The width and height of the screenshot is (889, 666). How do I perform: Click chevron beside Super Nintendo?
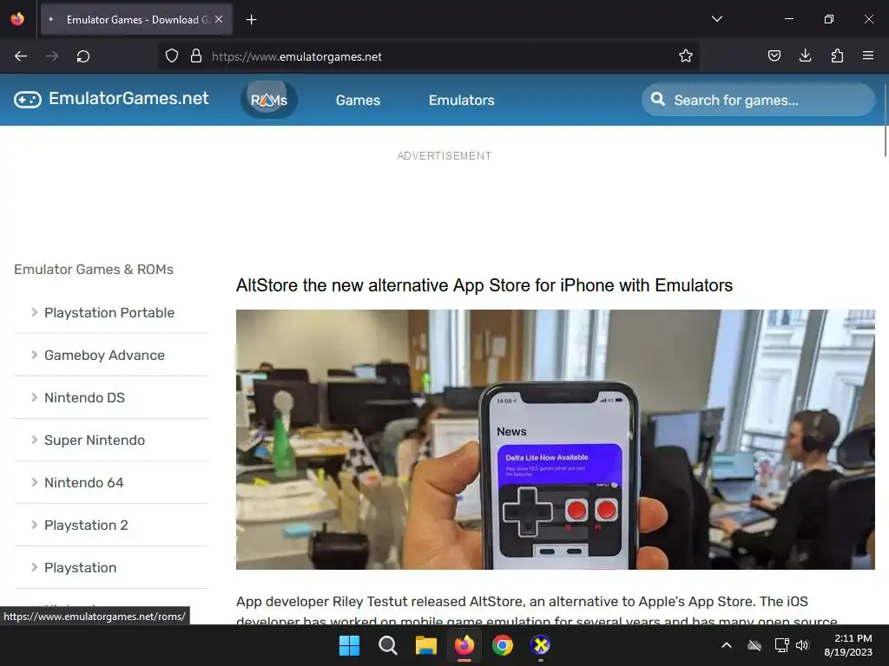(x=34, y=440)
